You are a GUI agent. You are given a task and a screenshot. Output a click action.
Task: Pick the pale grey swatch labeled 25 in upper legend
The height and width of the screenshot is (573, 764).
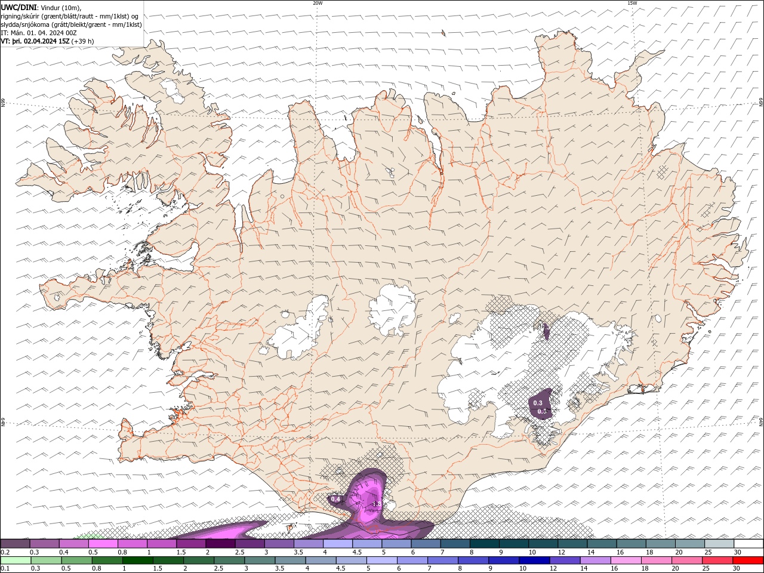click(x=719, y=544)
